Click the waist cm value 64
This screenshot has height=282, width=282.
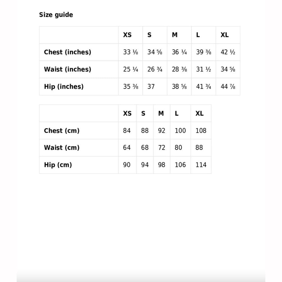[x=127, y=148]
